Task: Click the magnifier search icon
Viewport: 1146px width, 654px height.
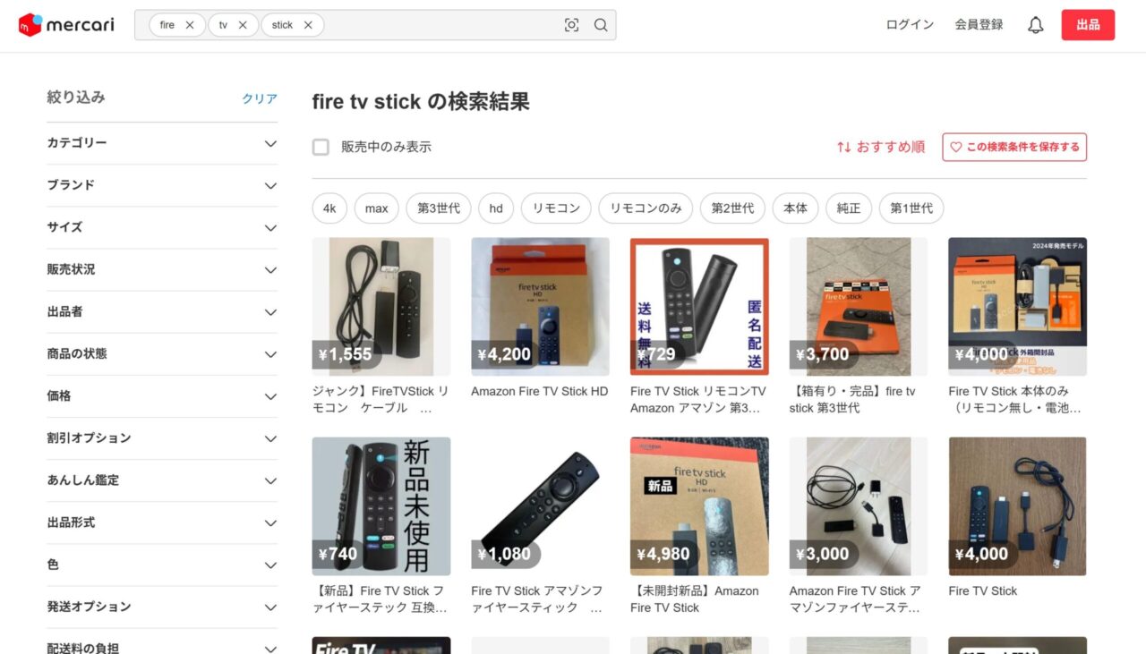Action: click(x=601, y=25)
